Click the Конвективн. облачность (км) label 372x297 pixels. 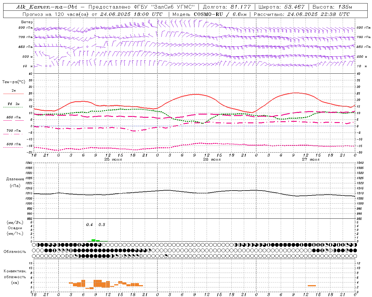click(15, 277)
